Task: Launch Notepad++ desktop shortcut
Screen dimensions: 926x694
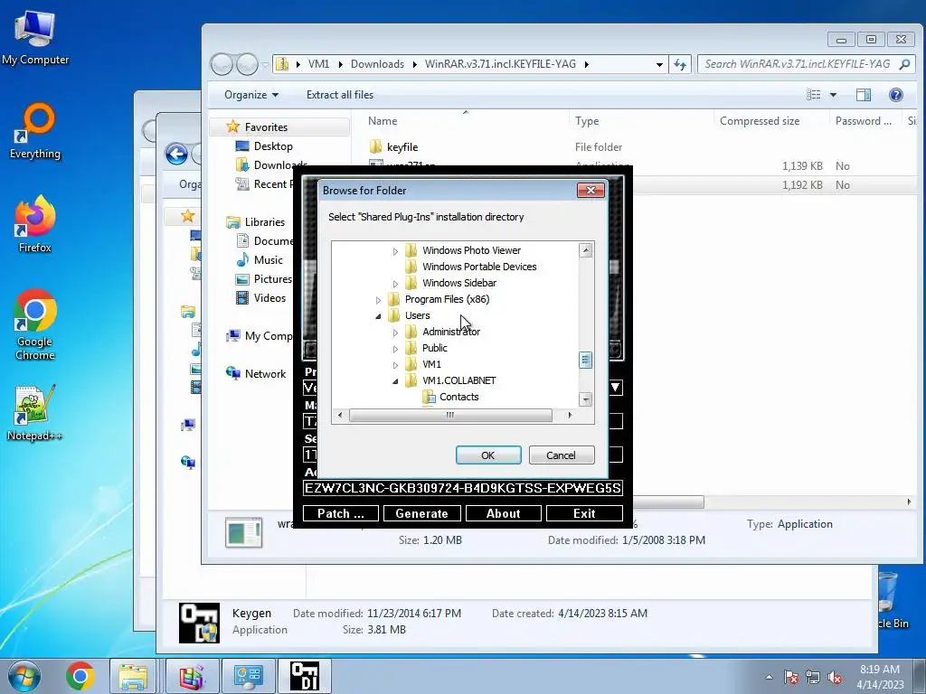Action: pyautogui.click(x=35, y=413)
